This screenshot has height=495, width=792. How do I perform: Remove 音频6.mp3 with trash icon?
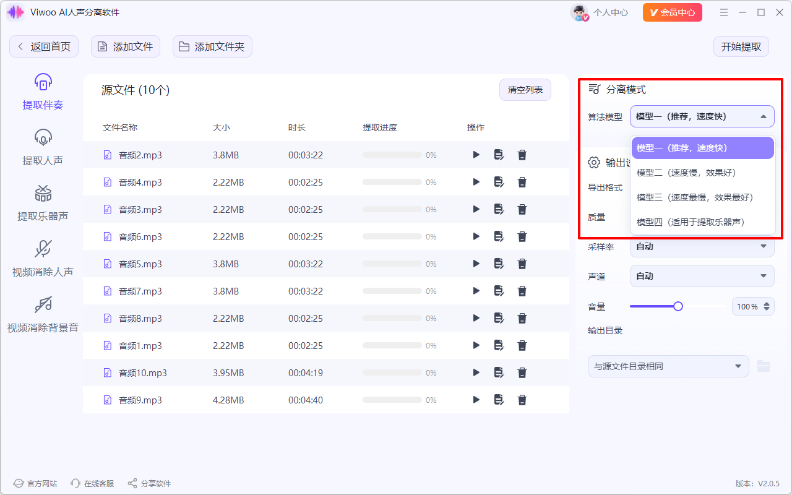(x=522, y=236)
